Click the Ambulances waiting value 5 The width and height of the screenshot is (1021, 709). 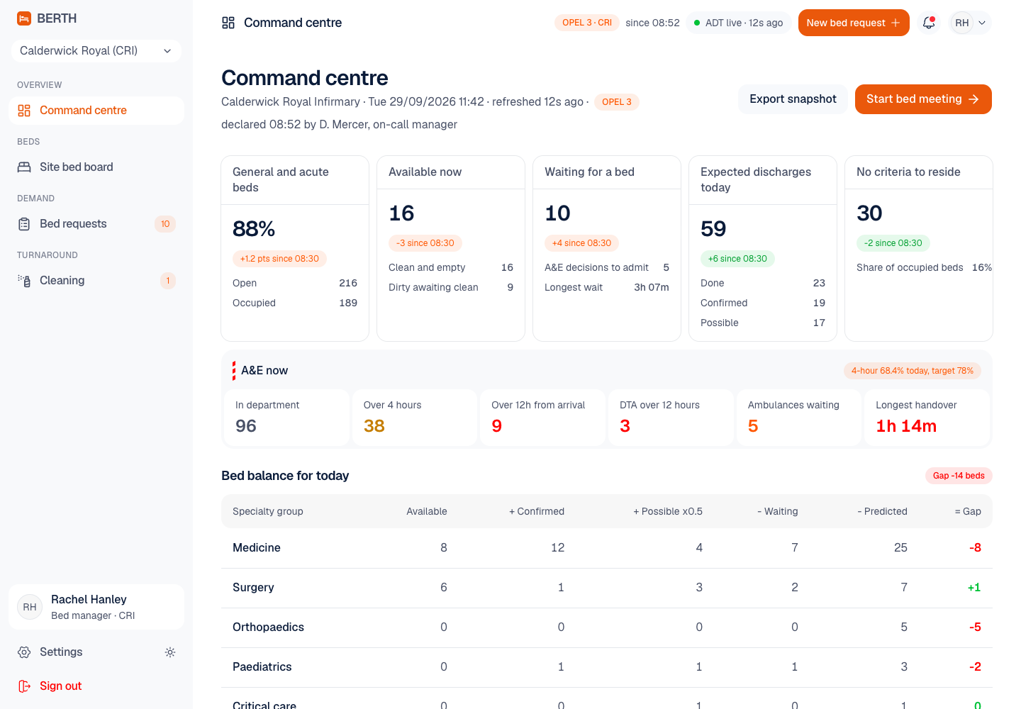click(753, 426)
